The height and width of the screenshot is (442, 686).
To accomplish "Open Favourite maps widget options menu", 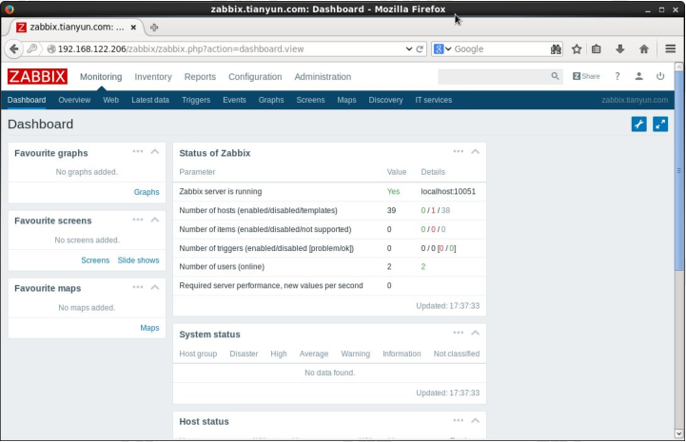I will coord(138,287).
